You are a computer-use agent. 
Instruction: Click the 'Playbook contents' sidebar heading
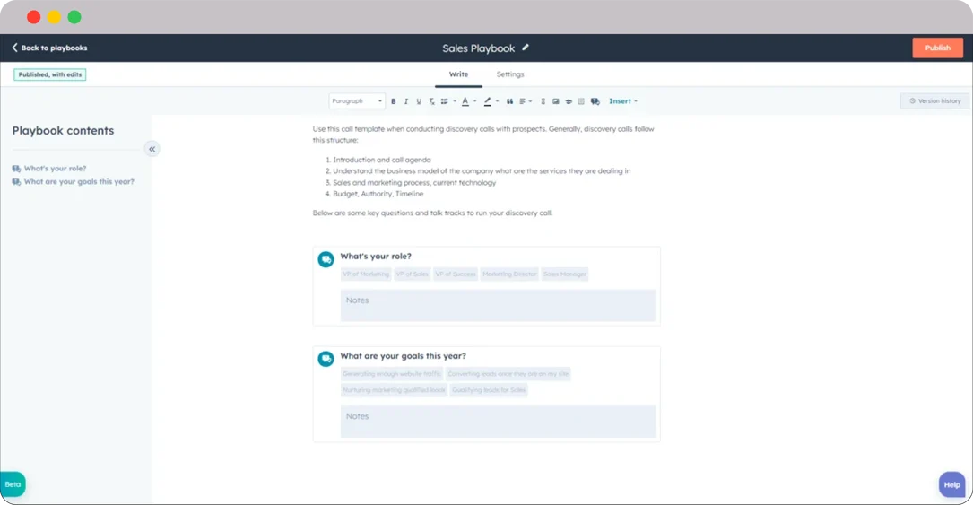point(63,131)
